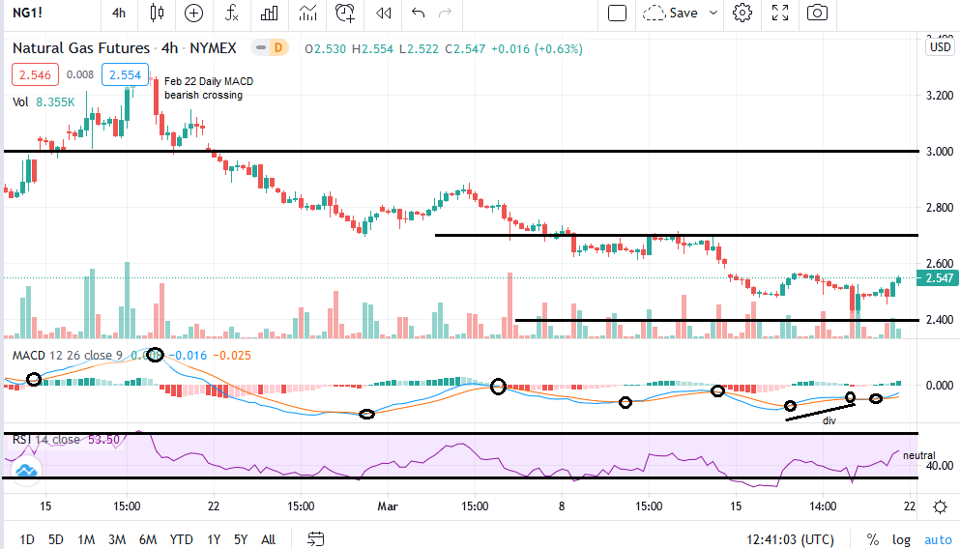Toggle log scale

pos(901,539)
